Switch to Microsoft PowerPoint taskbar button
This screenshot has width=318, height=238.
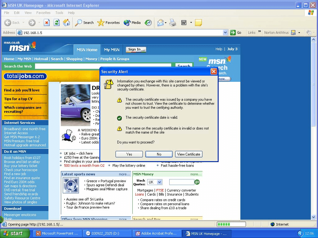[x=57, y=234]
